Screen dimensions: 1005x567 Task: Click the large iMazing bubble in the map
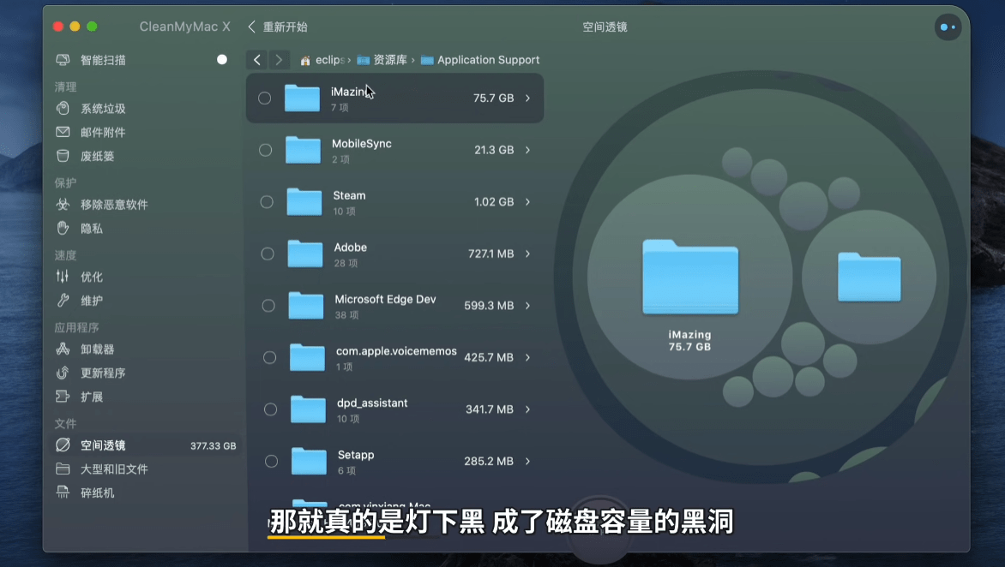[x=689, y=277]
